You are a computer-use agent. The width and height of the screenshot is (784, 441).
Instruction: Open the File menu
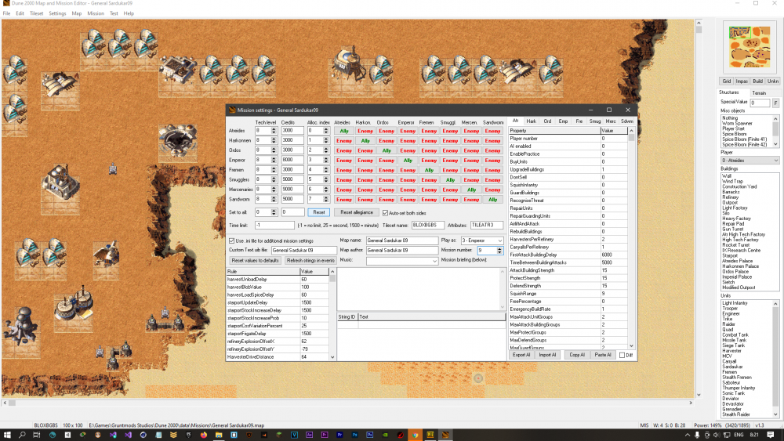6,13
